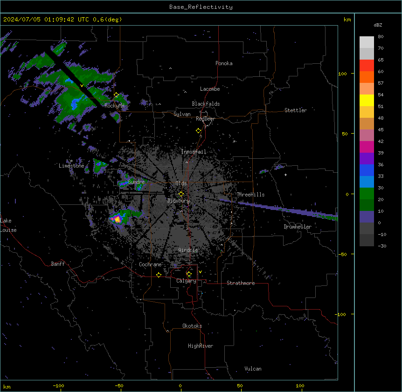Select the Innisfail label
The height and width of the screenshot is (392, 402).
[194, 152]
